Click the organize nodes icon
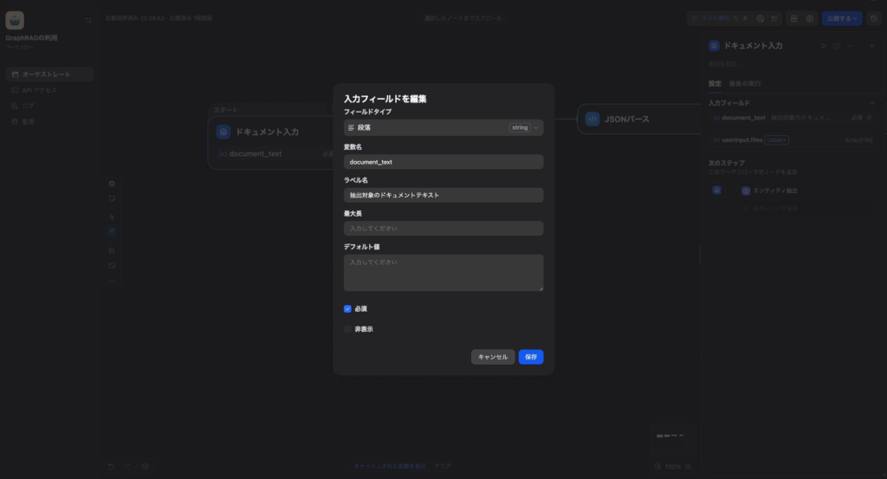Viewport: 887px width, 479px height. [112, 250]
